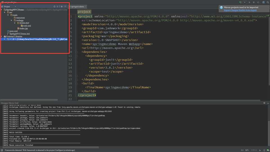Collapse all in Project panel
The width and height of the screenshot is (270, 152).
pyautogui.click(x=57, y=6)
